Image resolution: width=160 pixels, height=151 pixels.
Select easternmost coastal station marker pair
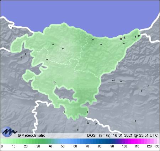coord(139,36)
